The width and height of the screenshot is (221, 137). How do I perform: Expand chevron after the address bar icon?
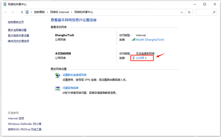pos(31,12)
